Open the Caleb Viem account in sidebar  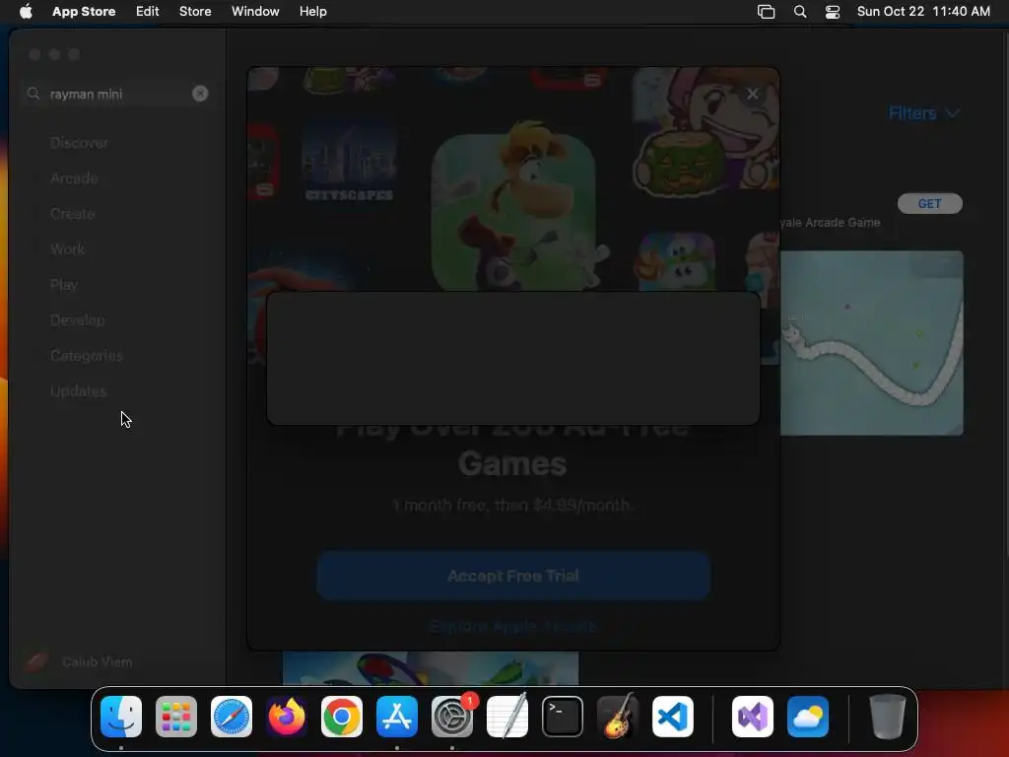[79, 661]
